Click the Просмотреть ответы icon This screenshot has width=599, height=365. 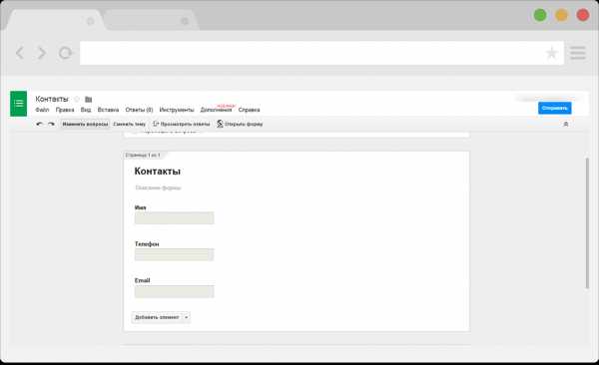(156, 124)
